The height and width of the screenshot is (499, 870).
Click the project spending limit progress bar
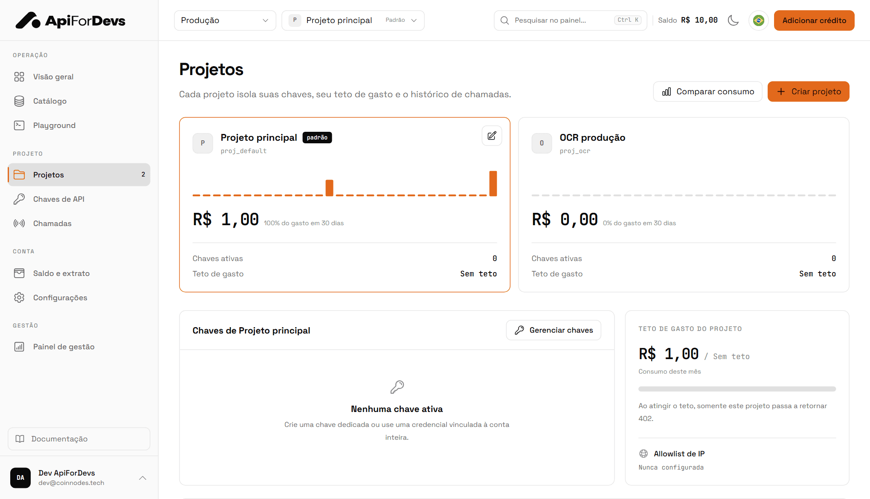point(737,389)
